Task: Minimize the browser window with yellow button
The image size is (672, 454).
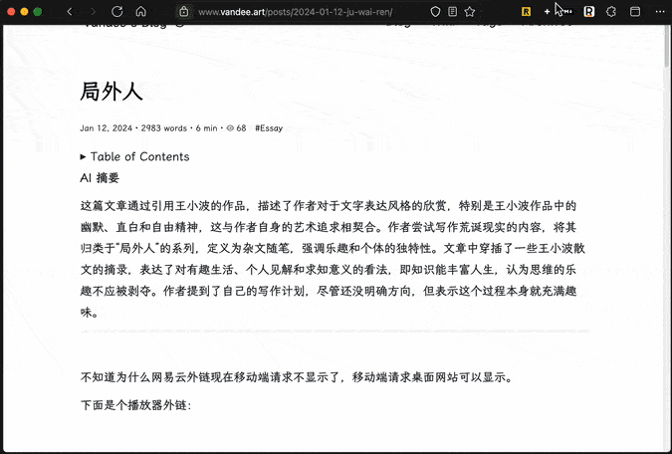Action: click(x=25, y=12)
